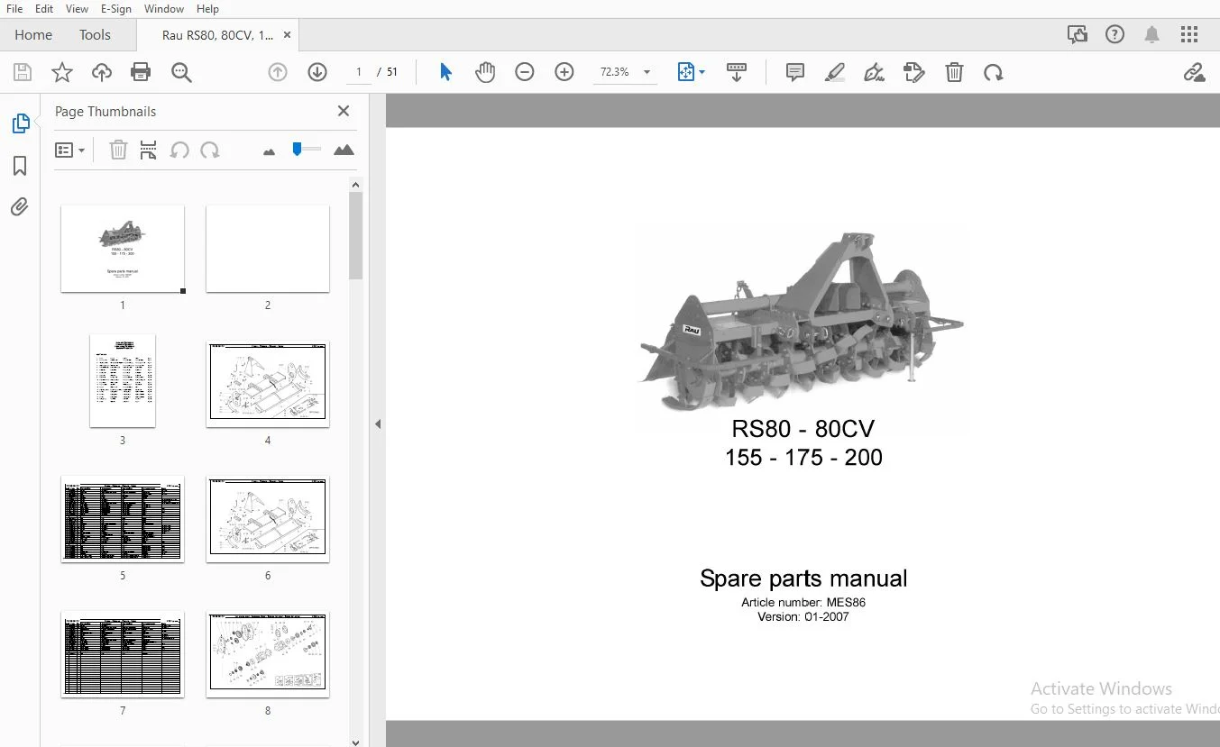
Task: Activate the selection arrow tool
Action: (x=445, y=72)
